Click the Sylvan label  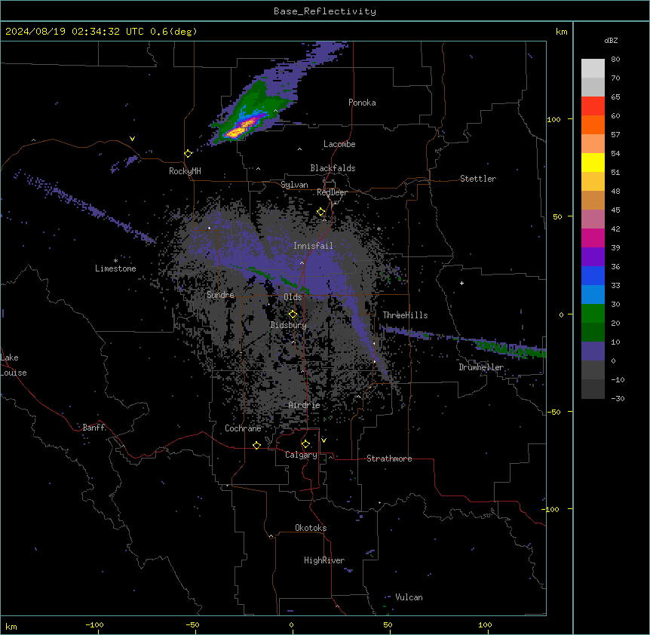tap(294, 185)
